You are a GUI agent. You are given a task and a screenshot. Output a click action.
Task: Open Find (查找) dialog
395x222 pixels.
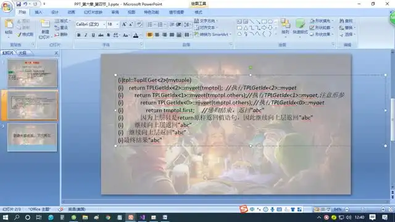tap(346, 21)
